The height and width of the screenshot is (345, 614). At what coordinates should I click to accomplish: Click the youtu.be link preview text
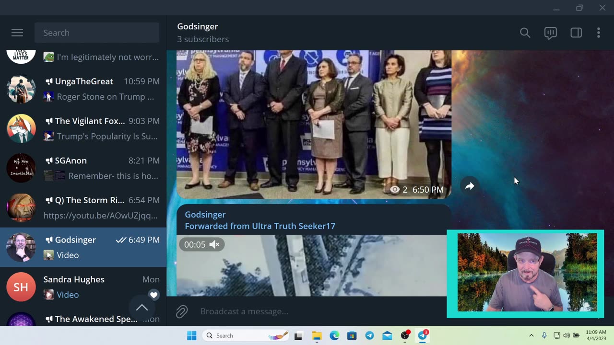coord(100,216)
